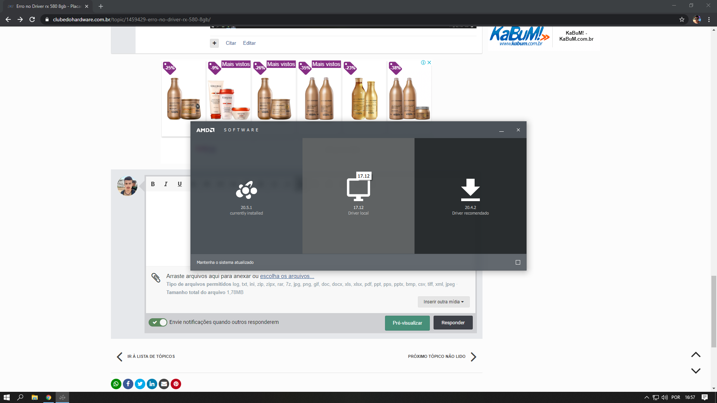Open Windows taskbar search
The height and width of the screenshot is (403, 717).
(21, 397)
